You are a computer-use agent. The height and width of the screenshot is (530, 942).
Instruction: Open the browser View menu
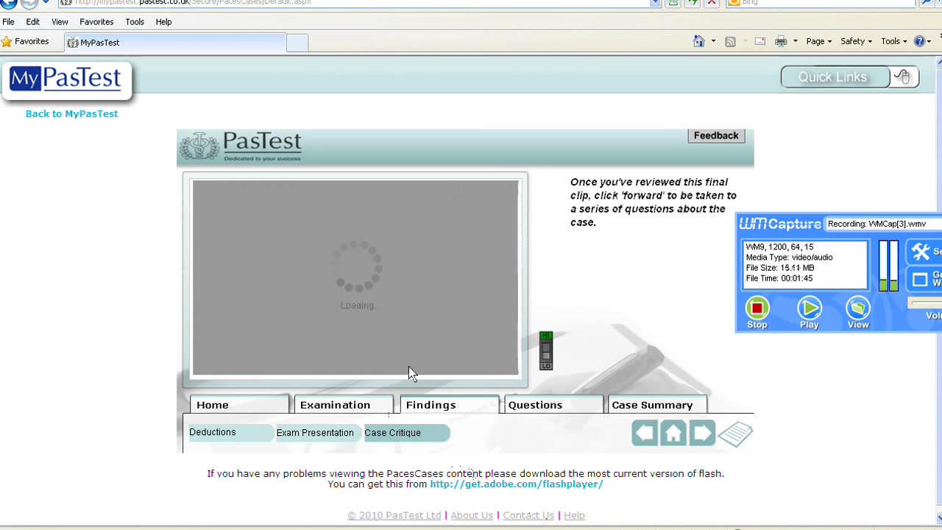[x=60, y=22]
